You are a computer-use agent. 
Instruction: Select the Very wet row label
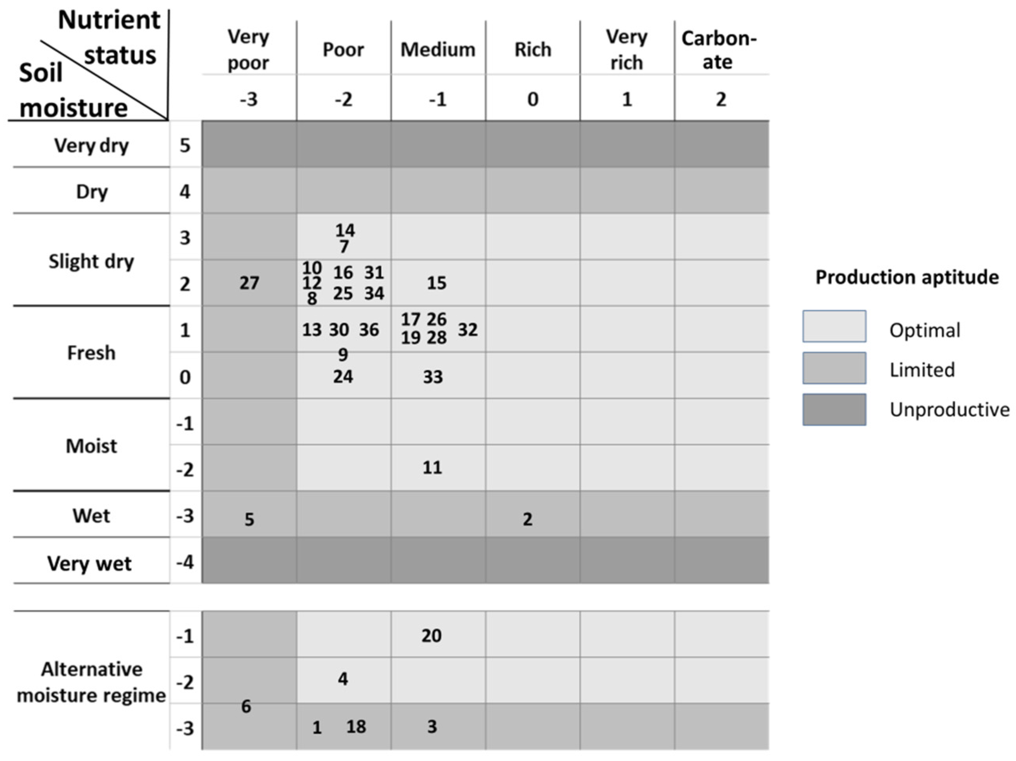pyautogui.click(x=90, y=563)
